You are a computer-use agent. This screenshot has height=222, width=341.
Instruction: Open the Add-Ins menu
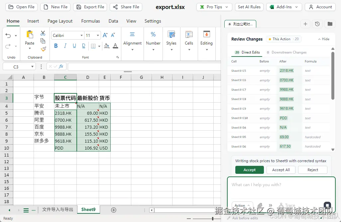click(284, 7)
